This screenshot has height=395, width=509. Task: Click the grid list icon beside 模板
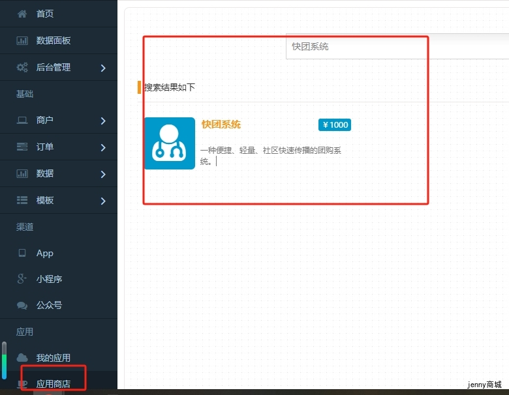coord(22,200)
